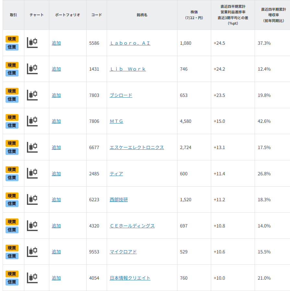290x291 pixels.
Task: Click the 現買 button for Laboro.AI
Action: [x=12, y=39]
